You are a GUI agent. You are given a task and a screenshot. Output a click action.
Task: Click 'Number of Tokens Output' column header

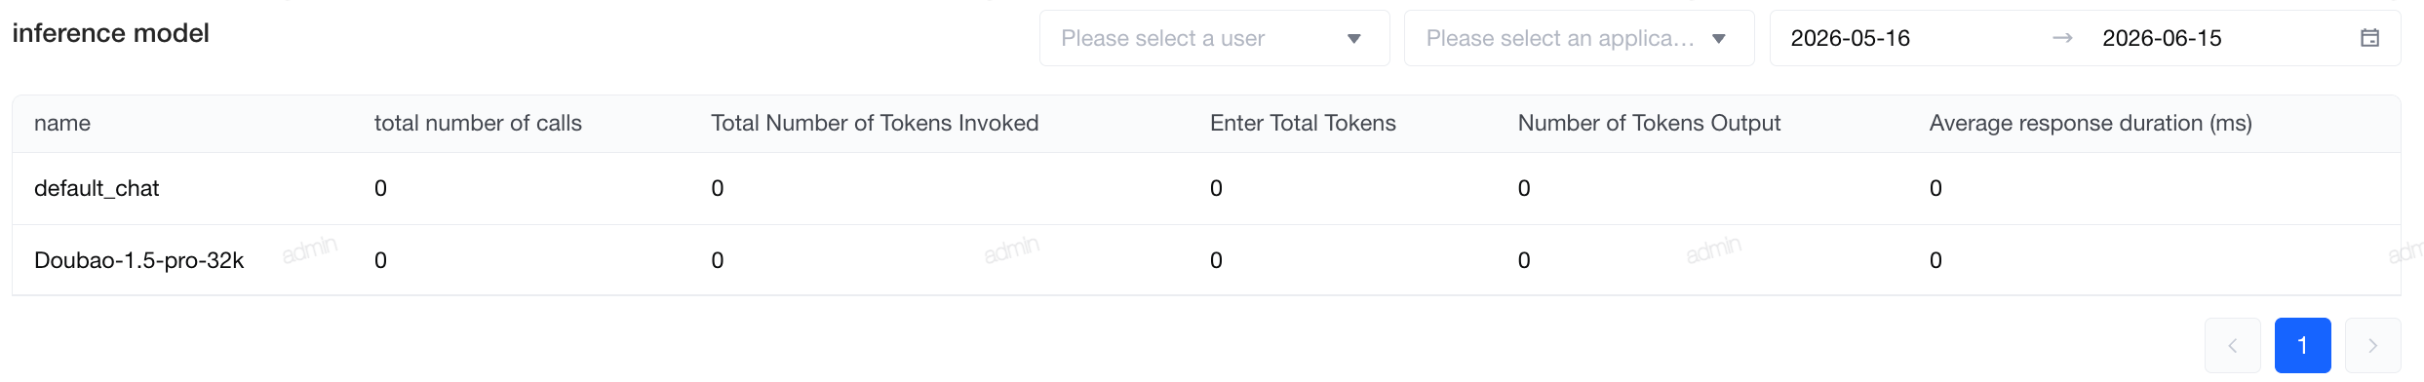click(x=1649, y=123)
